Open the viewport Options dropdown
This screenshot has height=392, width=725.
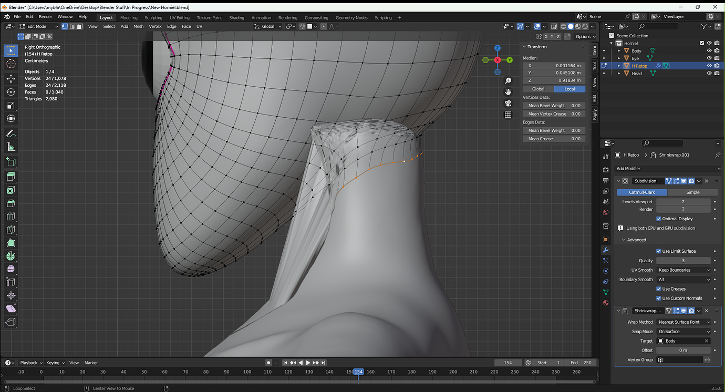click(x=585, y=36)
